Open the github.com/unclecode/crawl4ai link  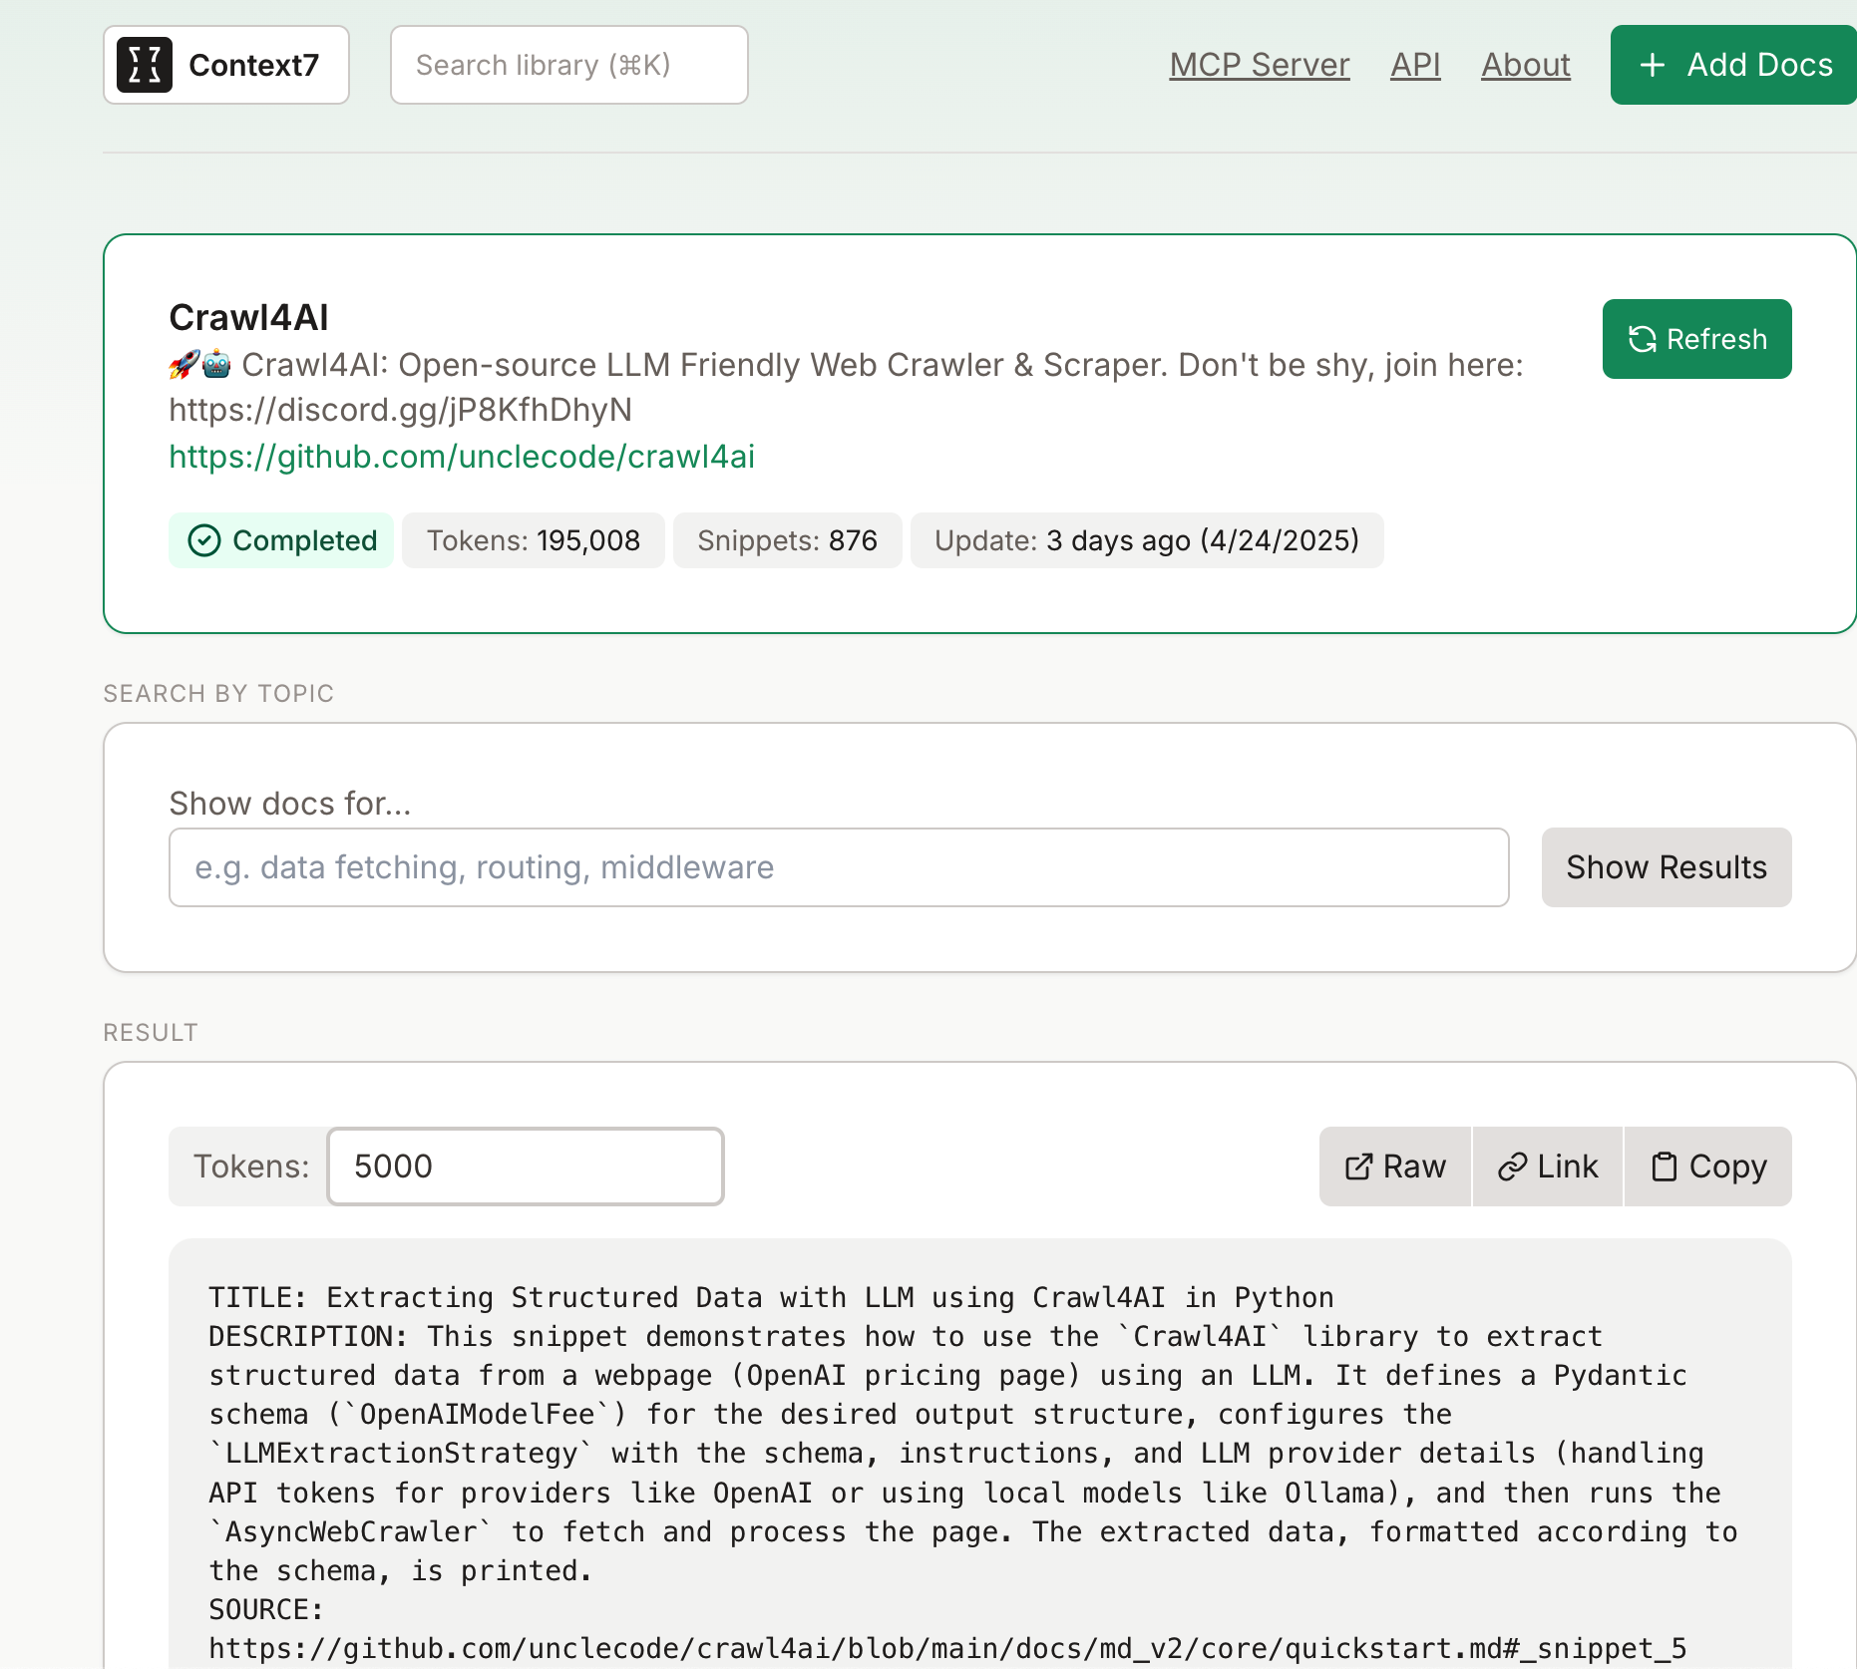pyautogui.click(x=462, y=457)
